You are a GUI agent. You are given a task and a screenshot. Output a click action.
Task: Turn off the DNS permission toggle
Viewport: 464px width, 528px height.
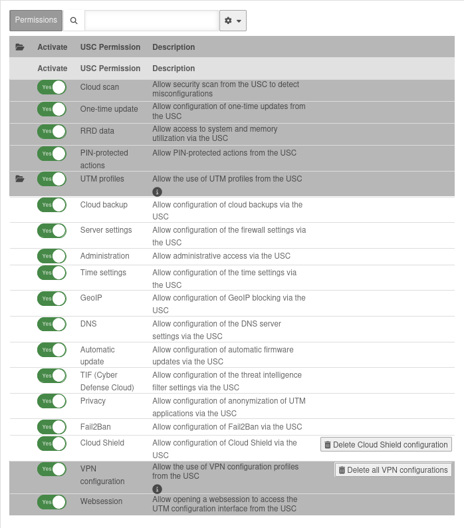click(52, 325)
